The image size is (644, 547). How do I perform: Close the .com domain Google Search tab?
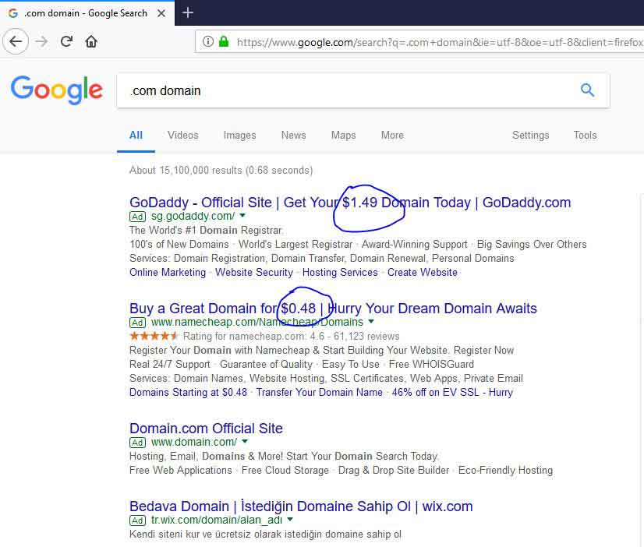[161, 13]
